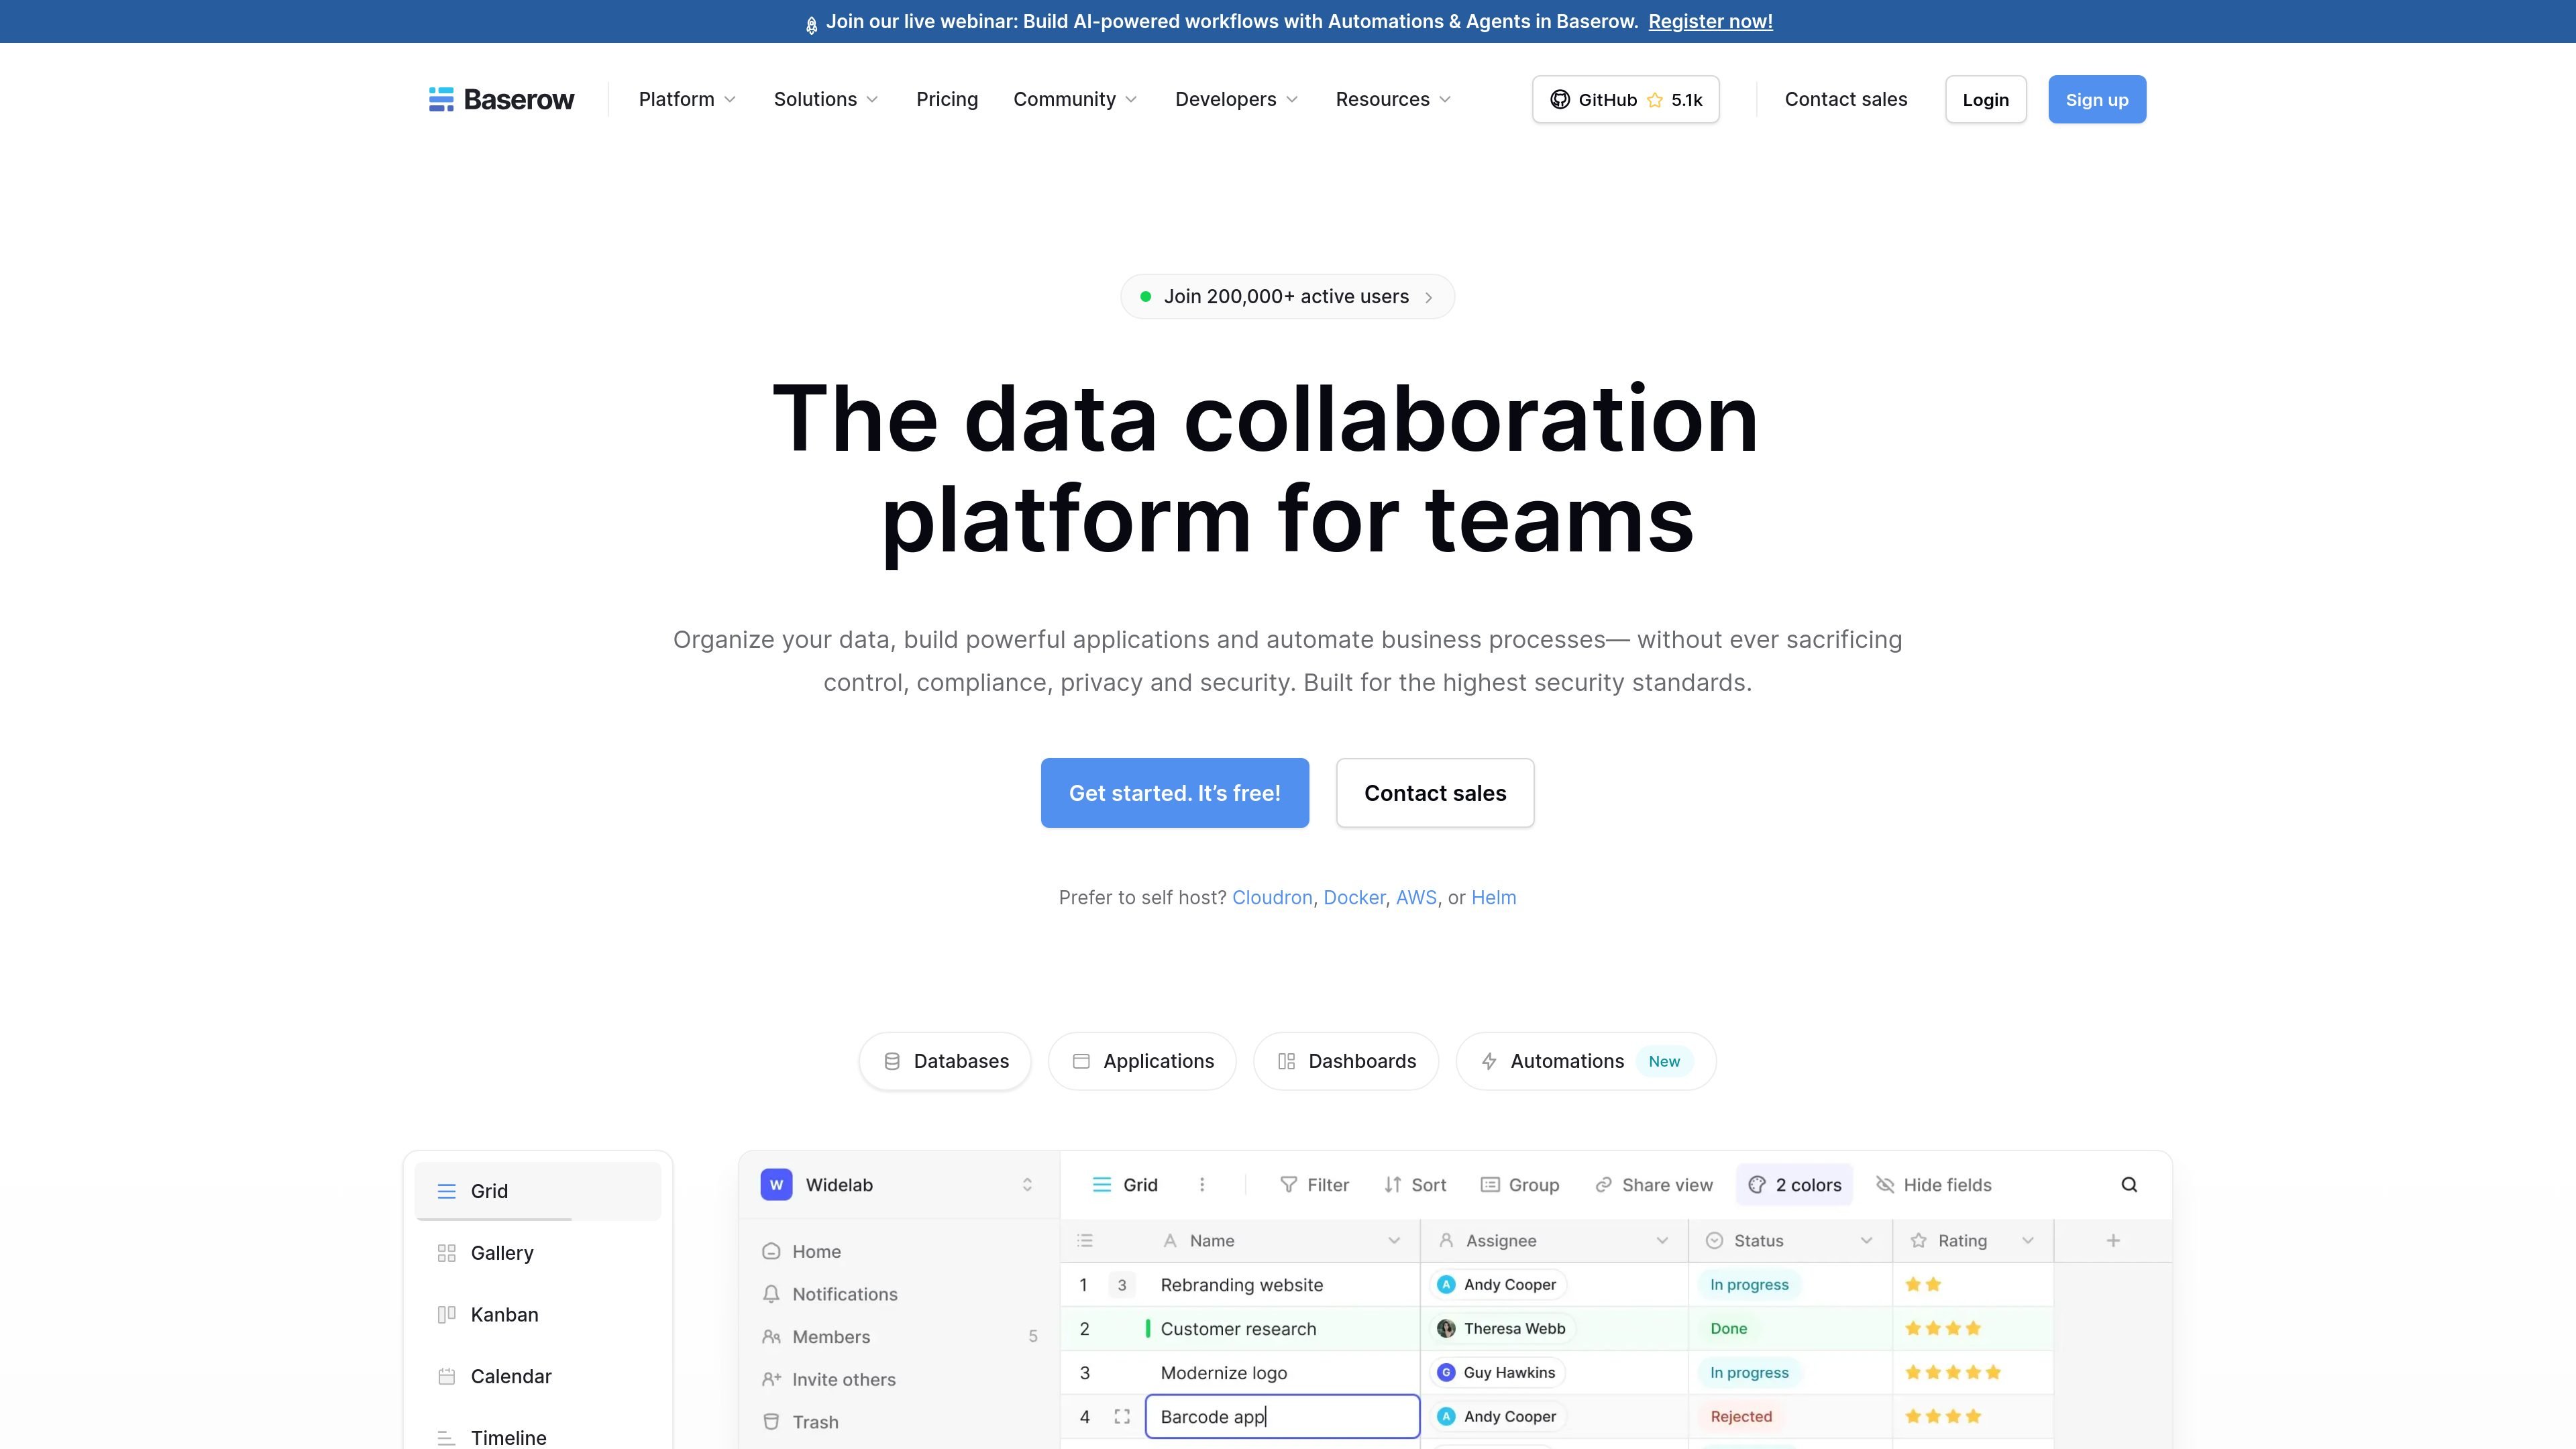Screen dimensions: 2576x1449
Task: Click the Join 200,000+ active users pill
Action: (1287, 296)
